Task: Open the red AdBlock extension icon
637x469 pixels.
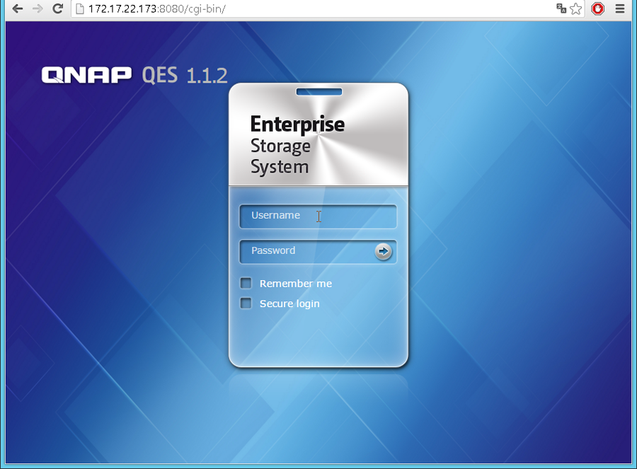Action: coord(598,9)
